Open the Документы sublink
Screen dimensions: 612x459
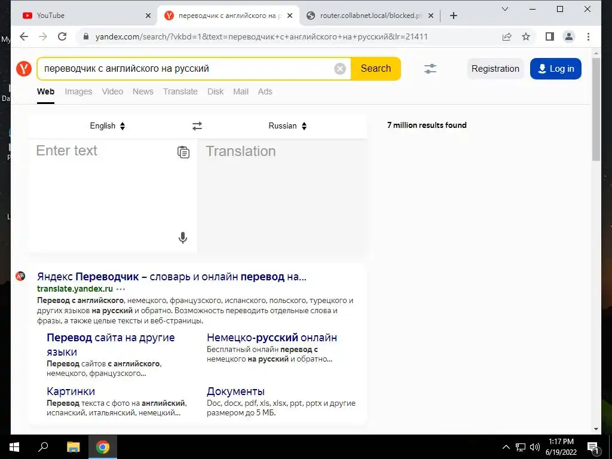pos(235,391)
